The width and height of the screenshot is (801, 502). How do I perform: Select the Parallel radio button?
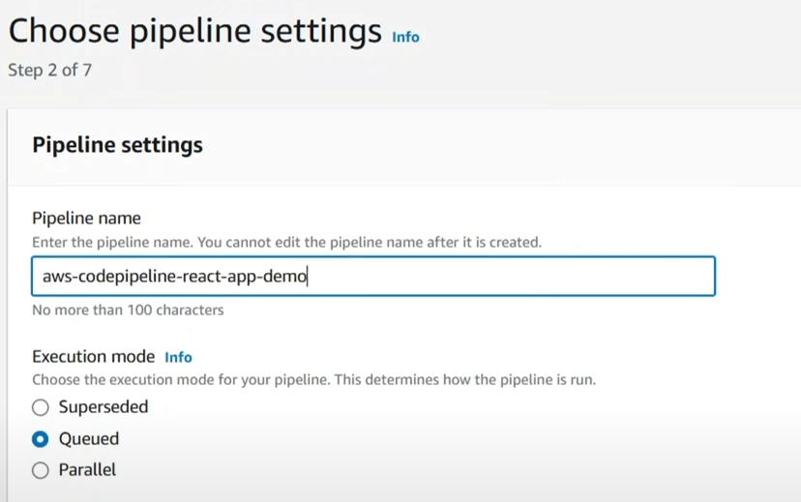(x=41, y=470)
